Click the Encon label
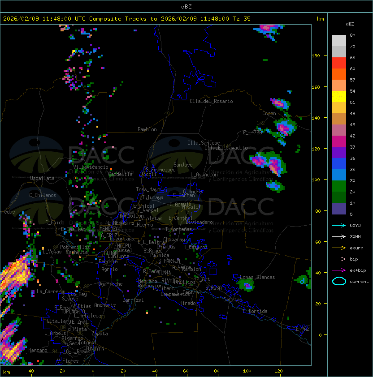 coord(269,113)
